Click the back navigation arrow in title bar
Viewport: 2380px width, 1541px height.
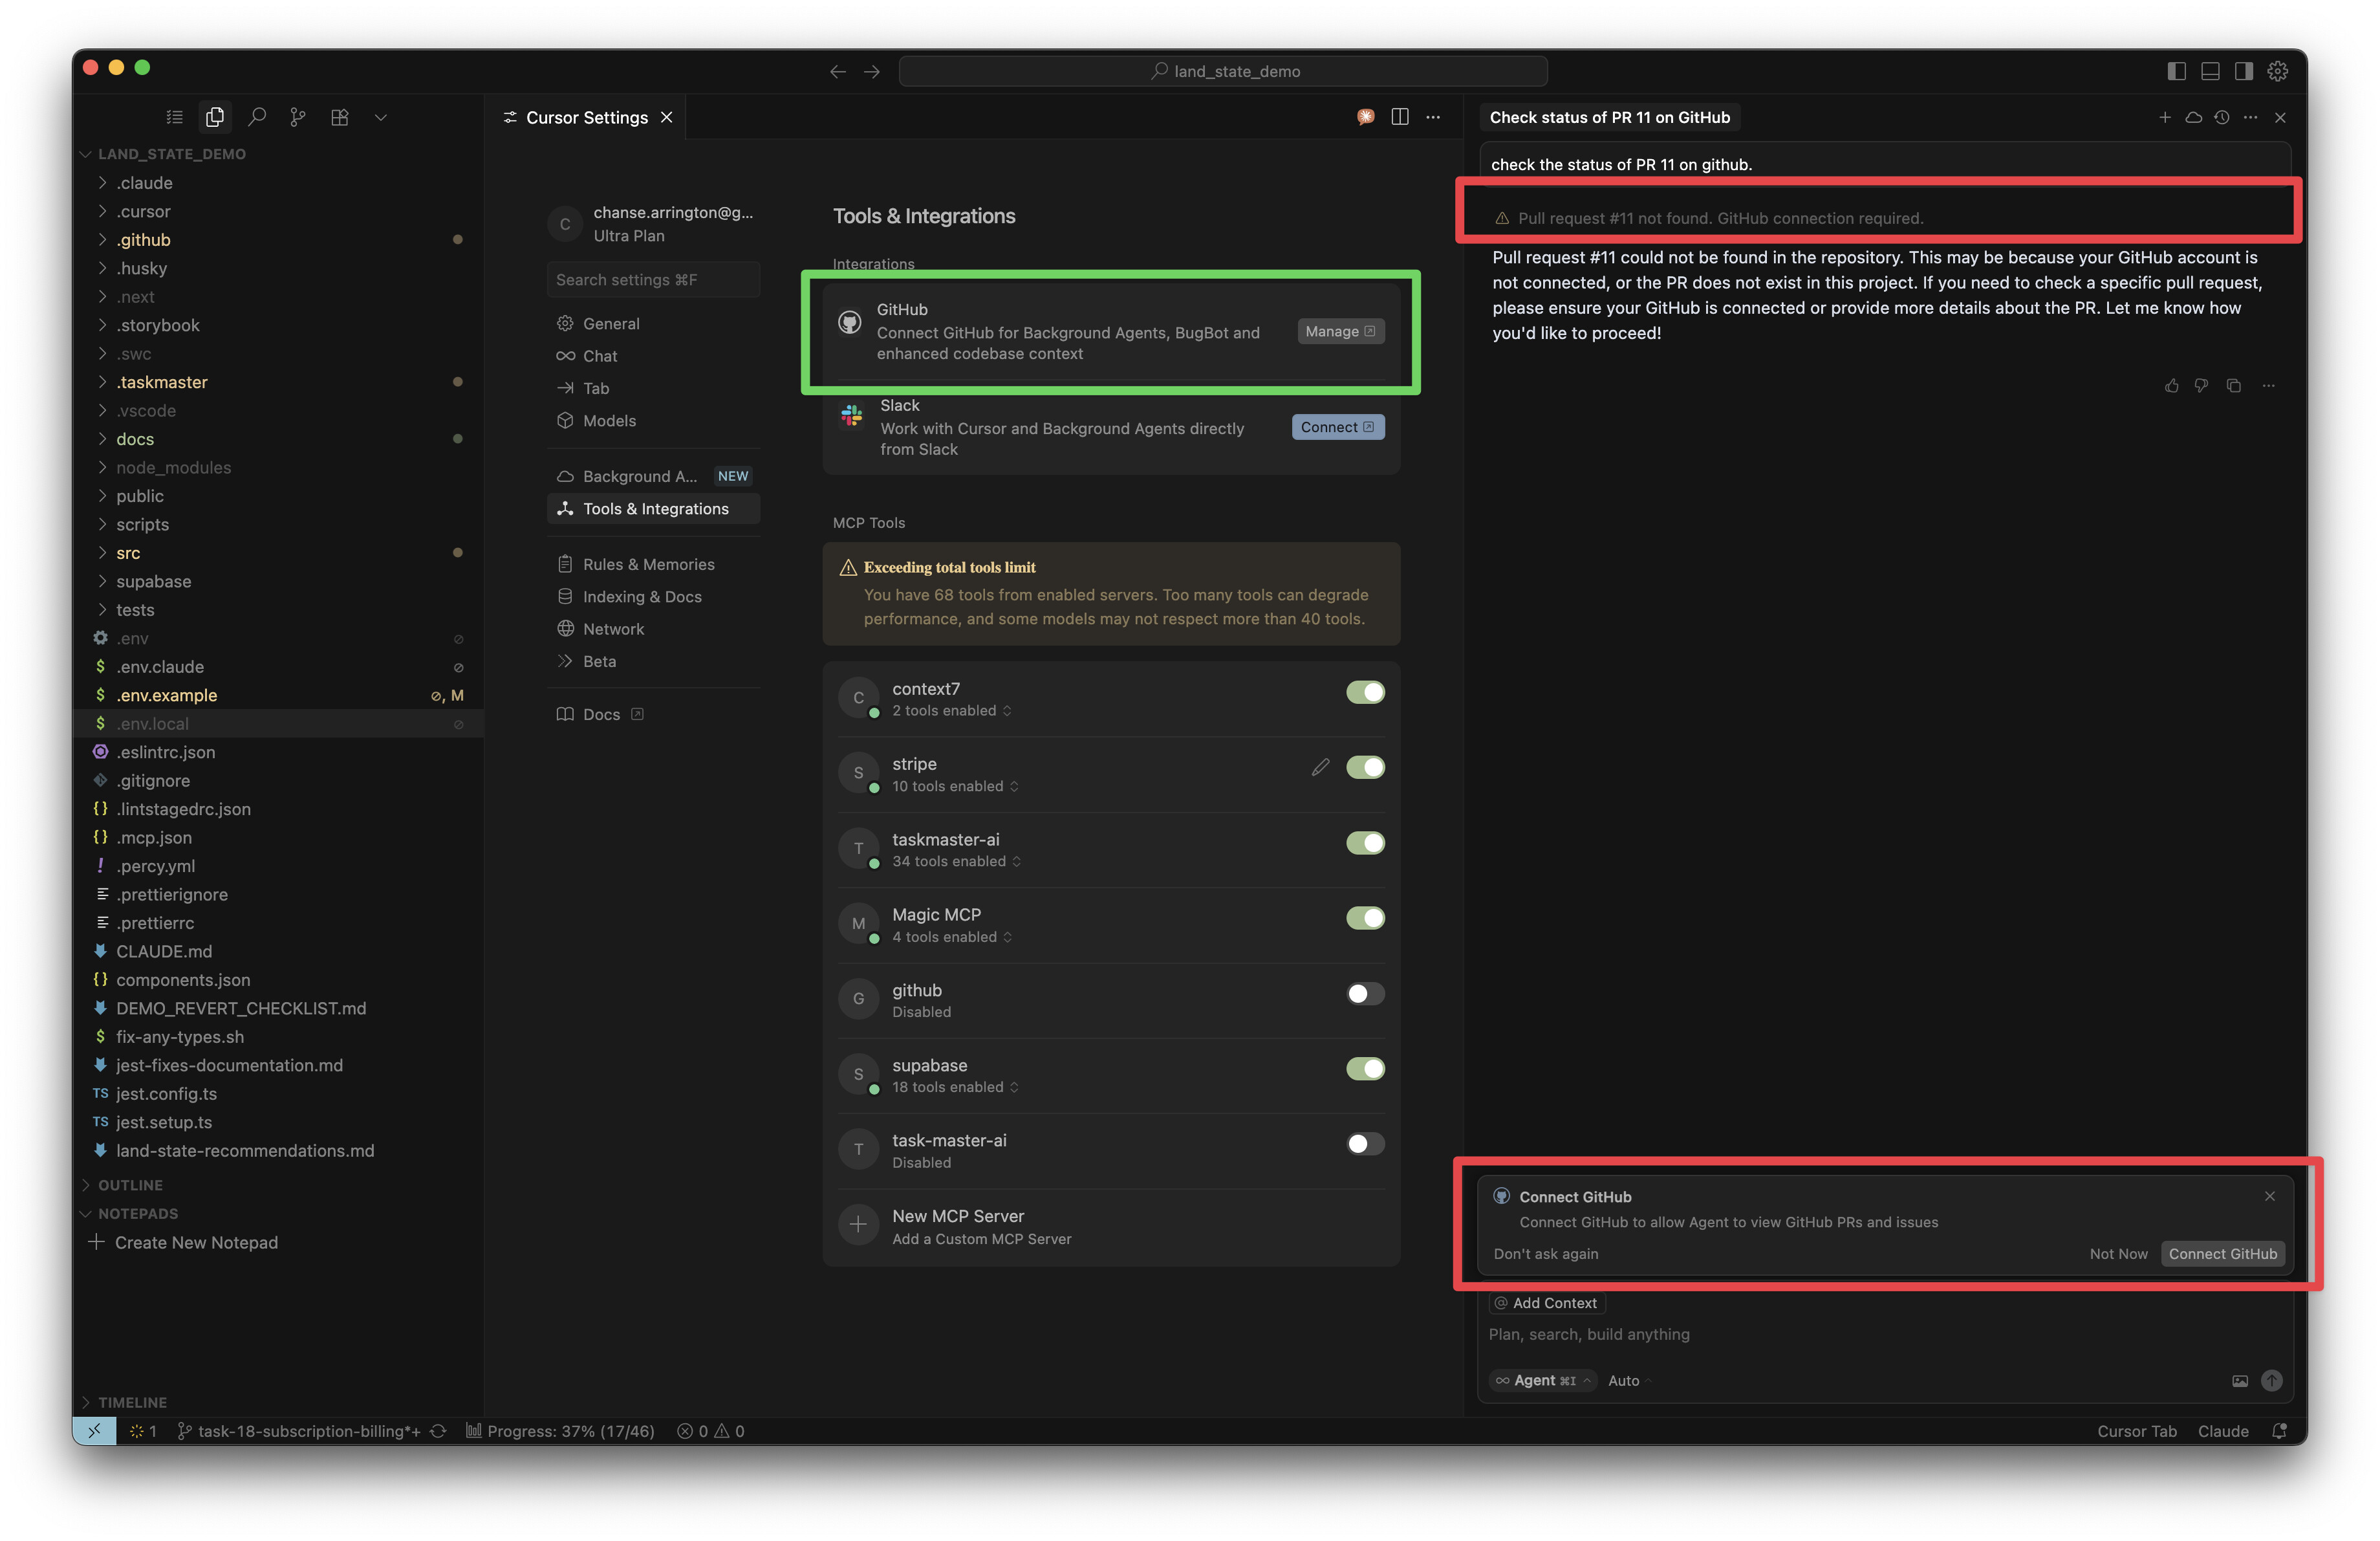pyautogui.click(x=838, y=72)
